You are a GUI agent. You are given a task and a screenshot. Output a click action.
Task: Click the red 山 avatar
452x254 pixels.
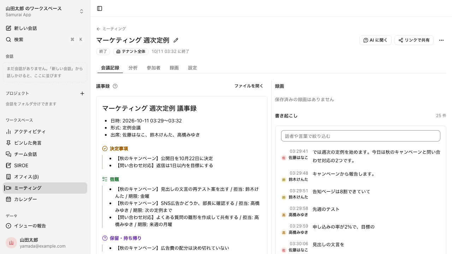(x=11, y=243)
